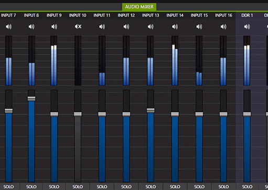Screen dimensions: 268x190
Task: Solo the INPUT 15 channel
Action: point(199,187)
